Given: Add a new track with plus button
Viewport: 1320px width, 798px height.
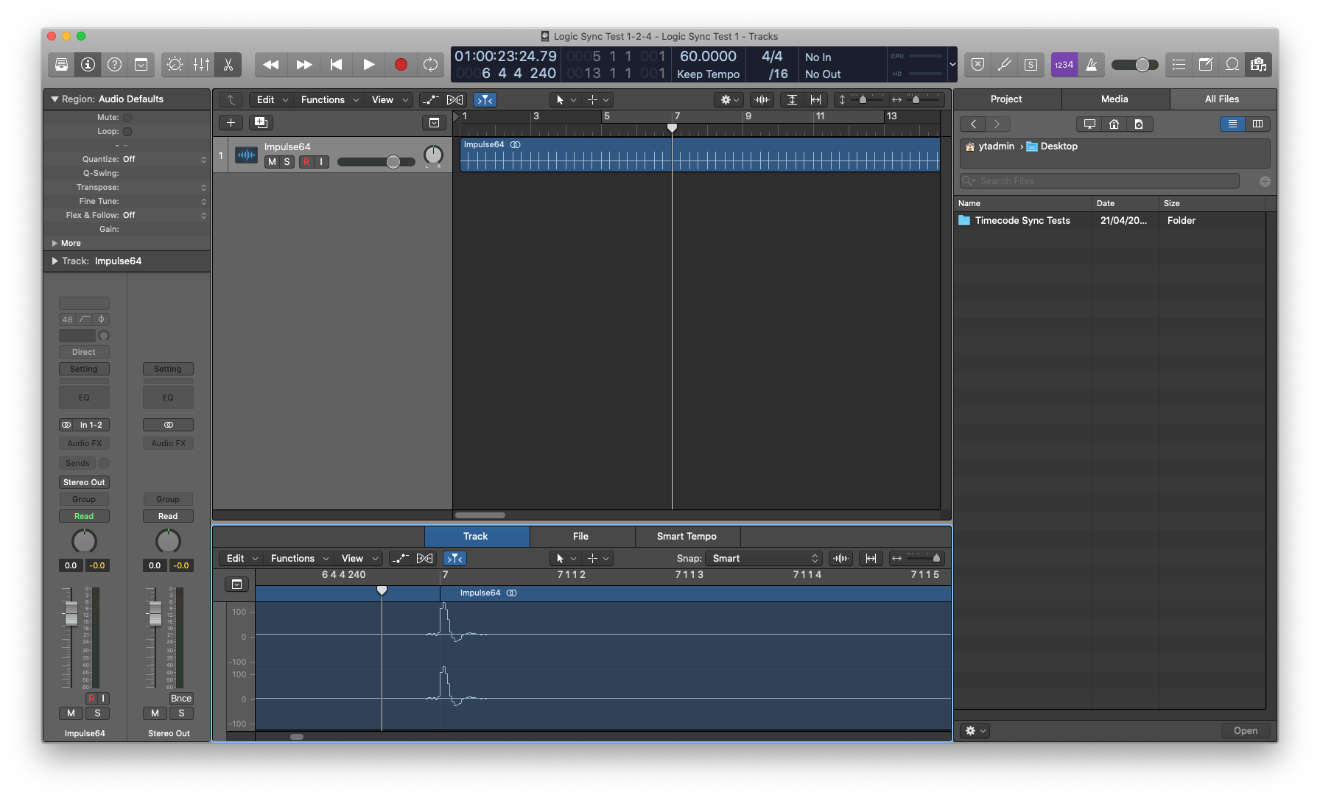Looking at the screenshot, I should coord(231,123).
